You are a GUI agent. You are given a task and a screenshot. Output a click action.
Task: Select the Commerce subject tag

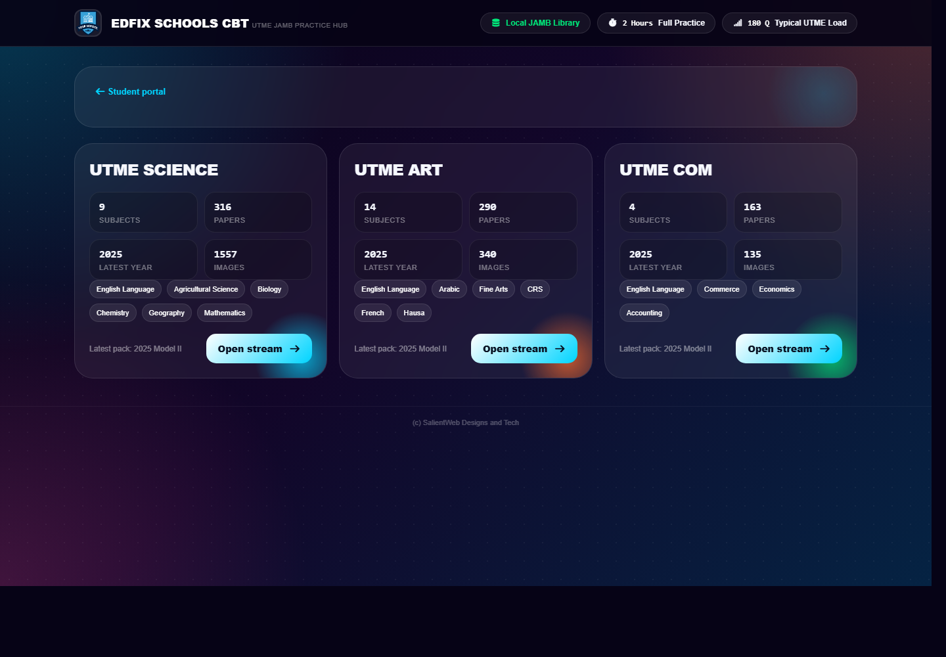[x=721, y=289]
